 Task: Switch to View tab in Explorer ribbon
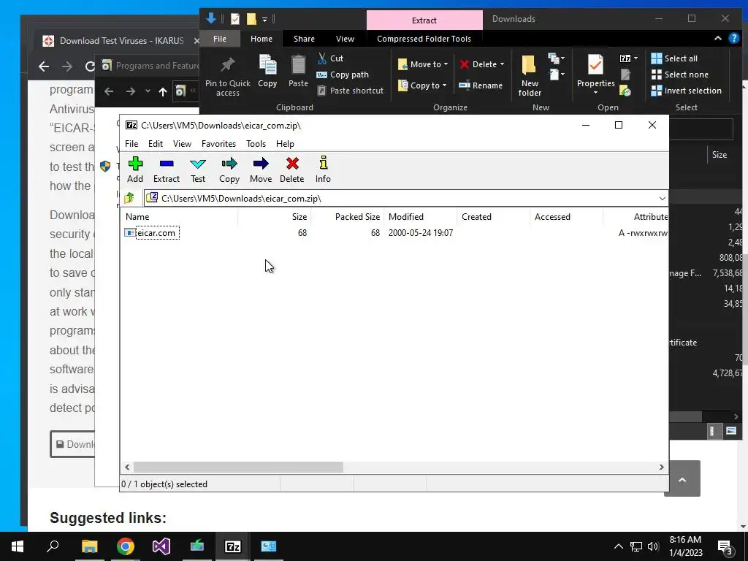tap(345, 39)
